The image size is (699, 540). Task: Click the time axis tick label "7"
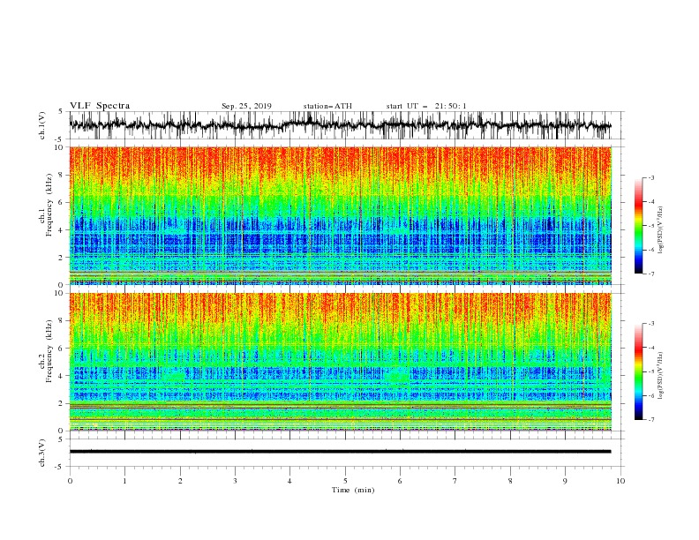pyautogui.click(x=455, y=481)
